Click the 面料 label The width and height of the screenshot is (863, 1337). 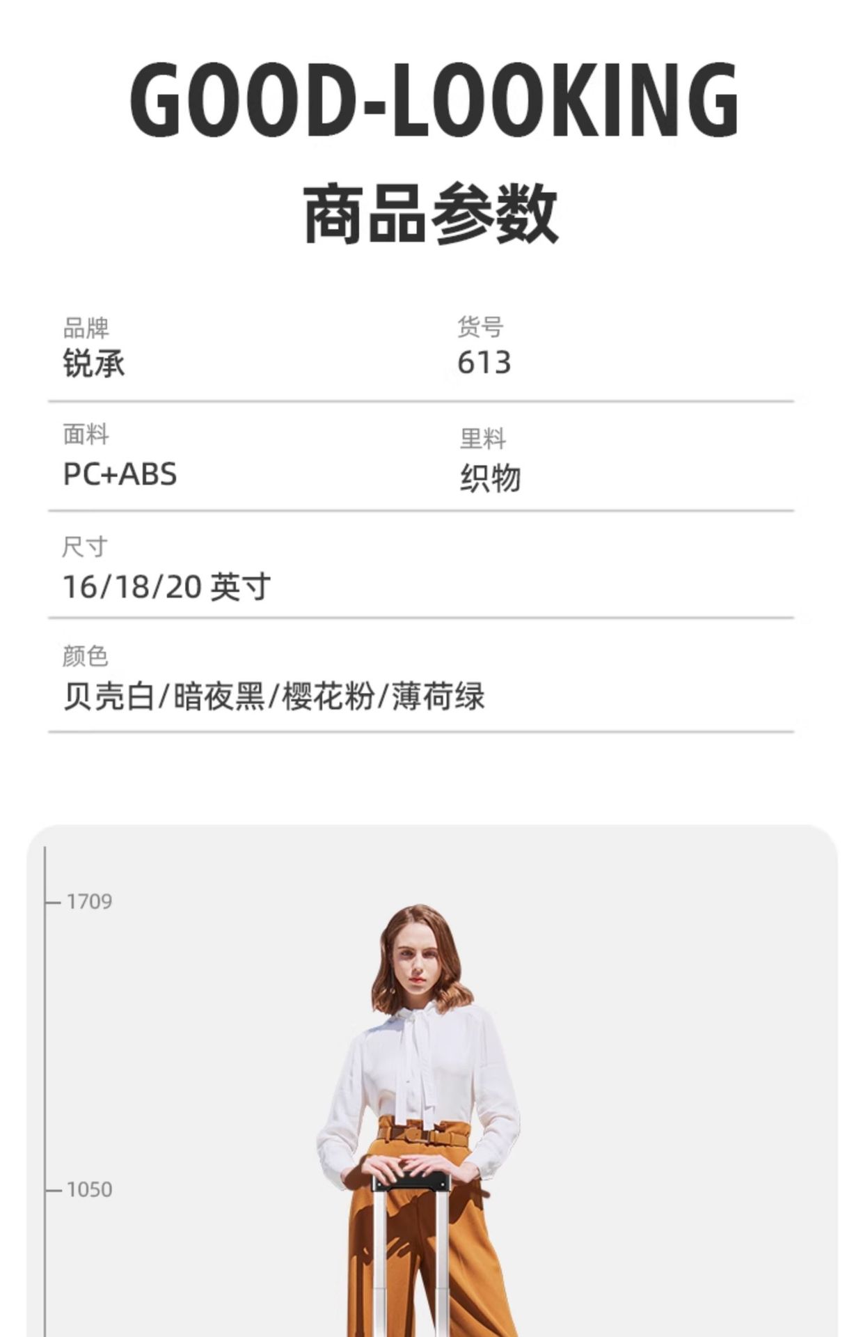coord(86,435)
